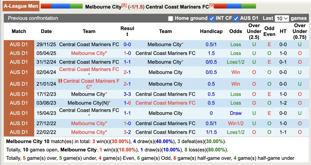Click the Previous confrontation section header
Image resolution: width=311 pixels, height=165 pixels.
pyautogui.click(x=33, y=18)
